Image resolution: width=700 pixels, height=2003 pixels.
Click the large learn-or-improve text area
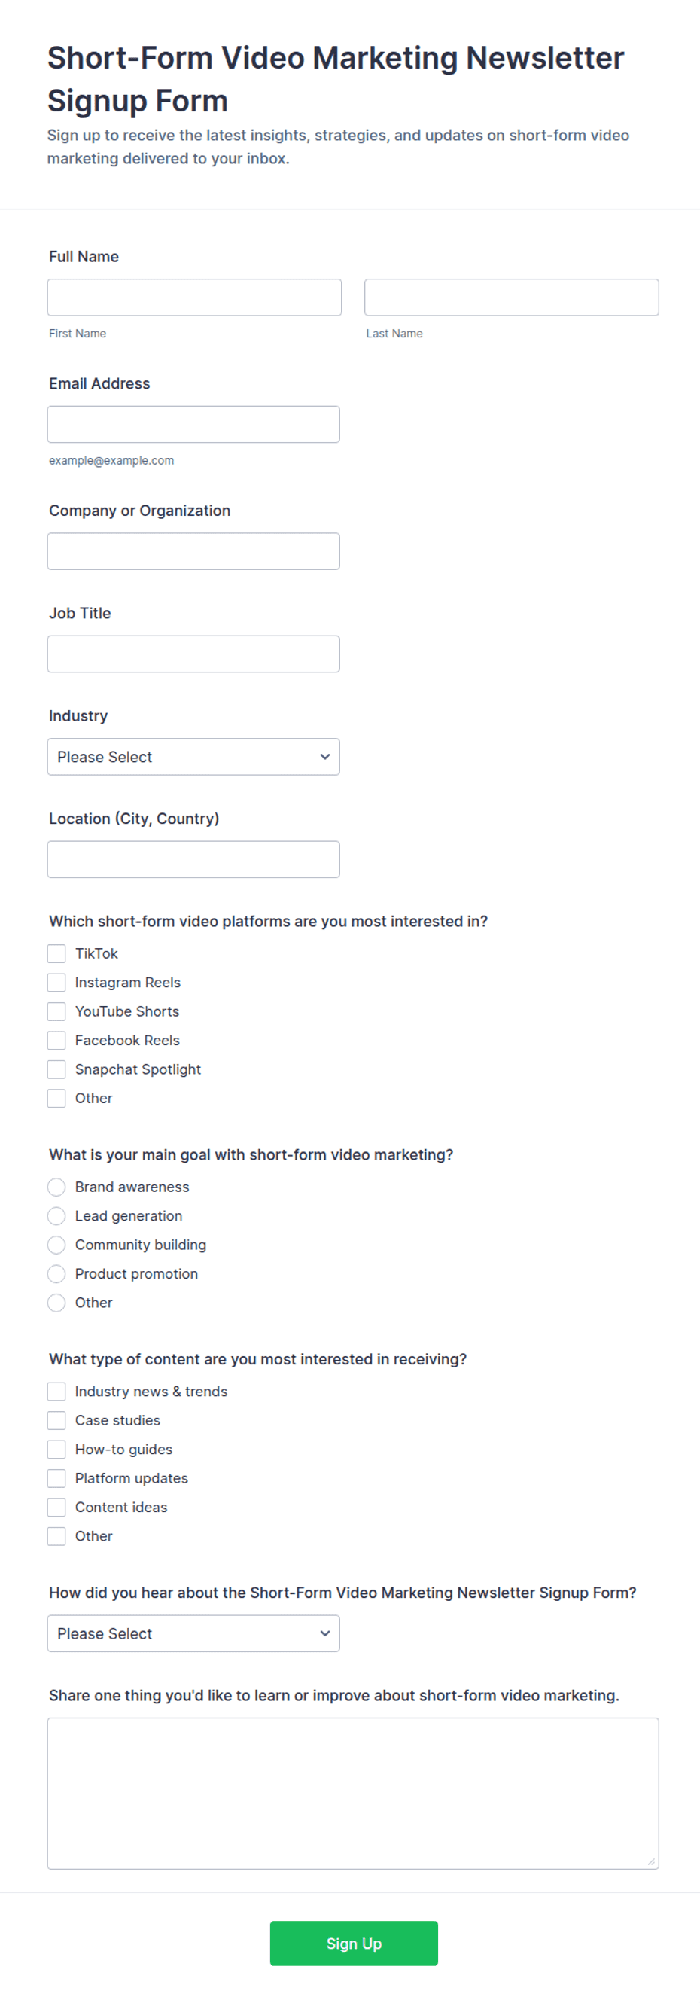[x=353, y=1793]
